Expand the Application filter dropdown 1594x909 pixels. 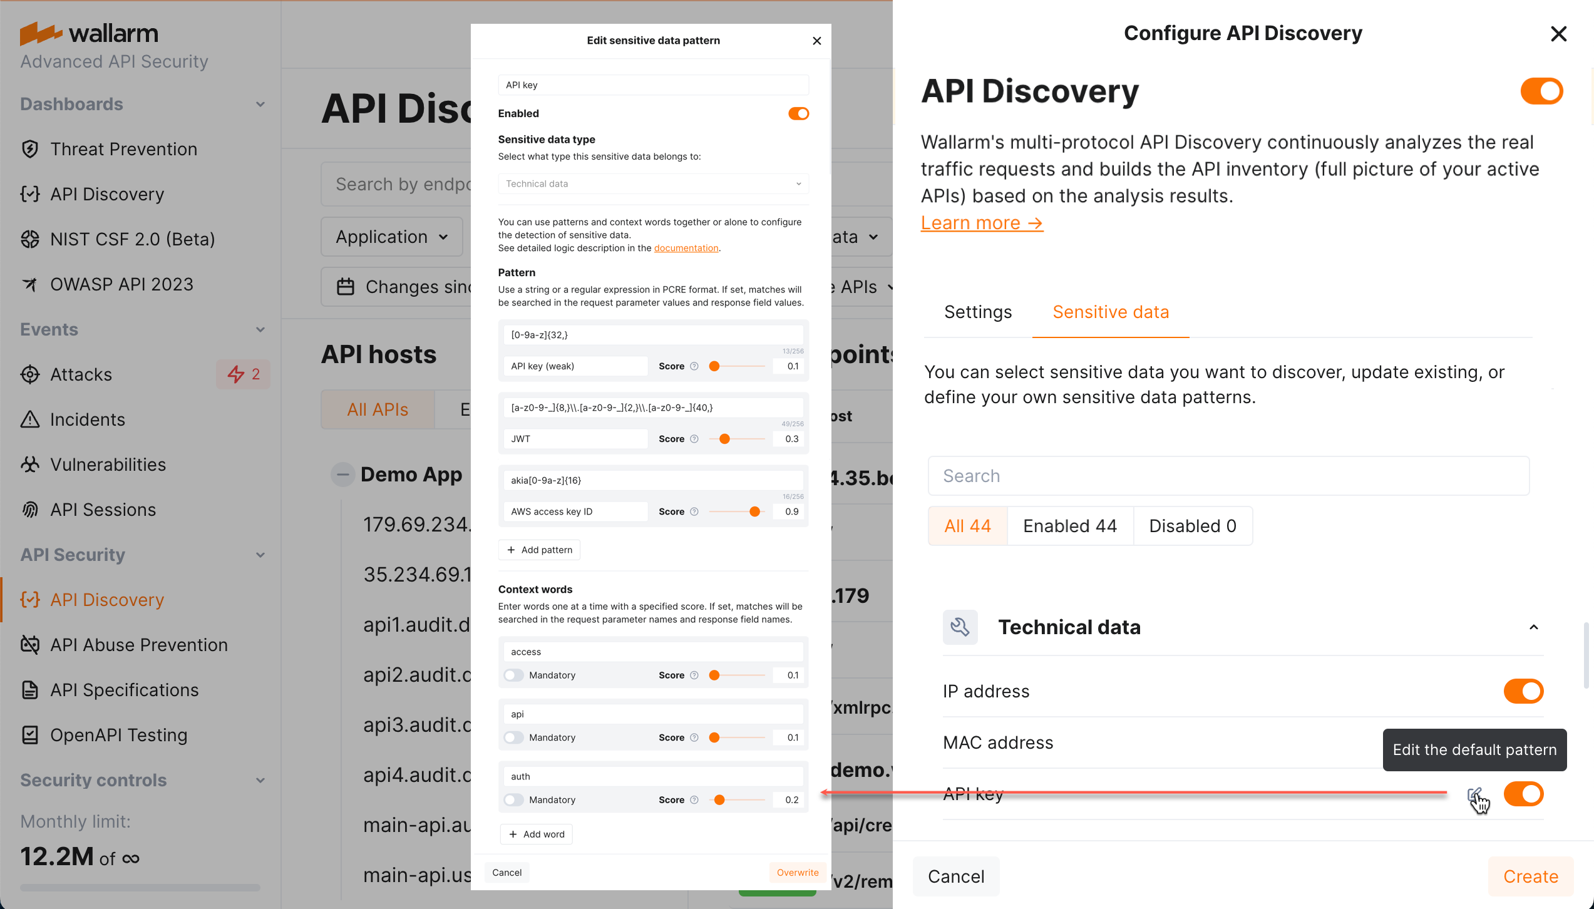click(x=391, y=237)
